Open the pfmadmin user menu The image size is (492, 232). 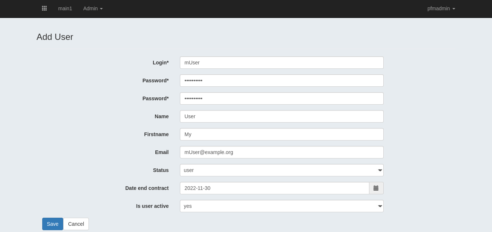(x=441, y=8)
